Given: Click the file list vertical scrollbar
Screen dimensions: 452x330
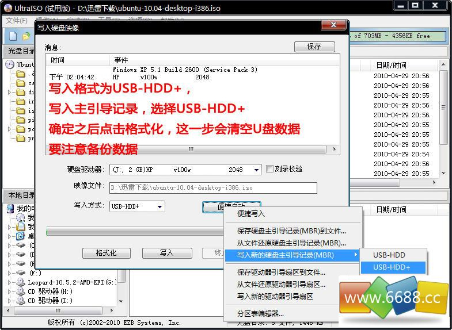Looking at the screenshot, I should [x=443, y=118].
